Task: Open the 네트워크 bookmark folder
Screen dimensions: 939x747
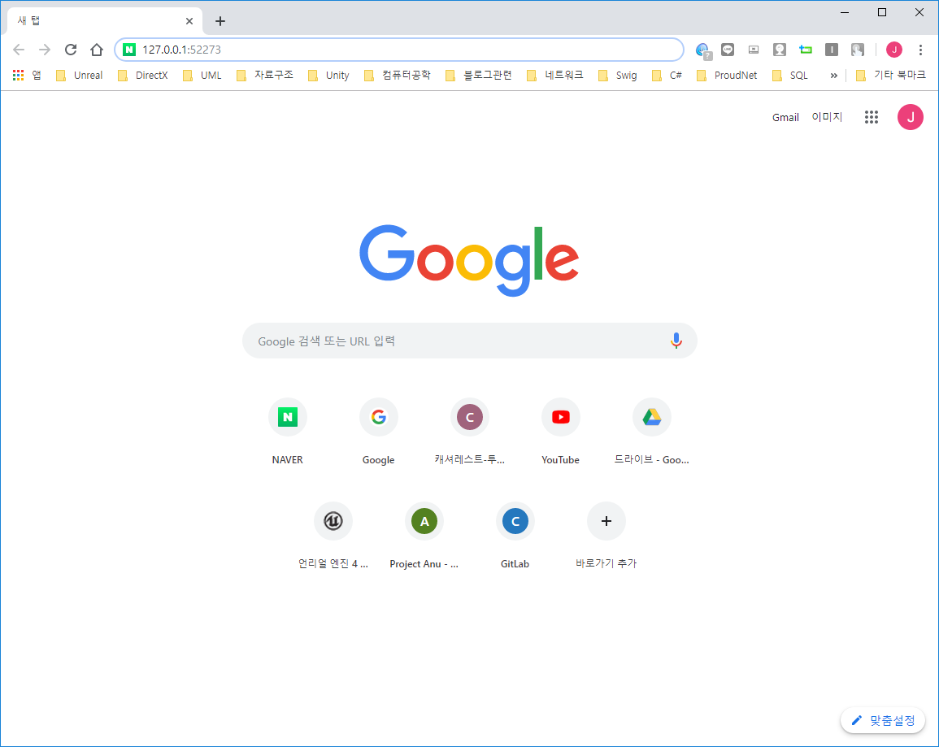Action: pyautogui.click(x=554, y=76)
